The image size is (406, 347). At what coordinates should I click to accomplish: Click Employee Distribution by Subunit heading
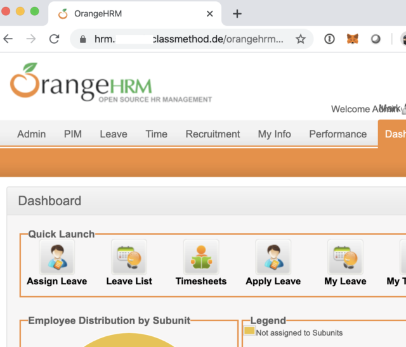tap(109, 320)
